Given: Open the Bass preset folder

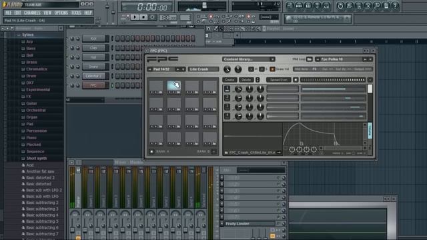Looking at the screenshot, I should [x=31, y=49].
